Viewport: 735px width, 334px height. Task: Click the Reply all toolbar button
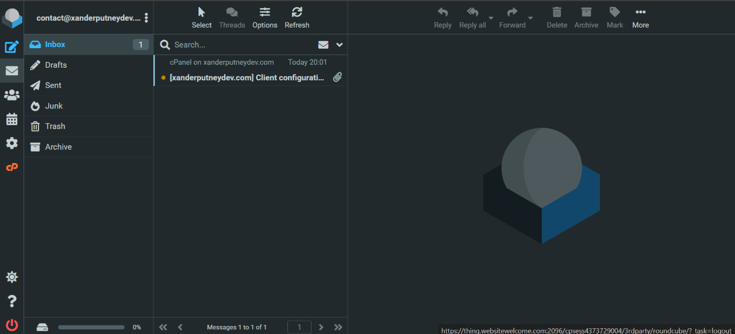(472, 18)
